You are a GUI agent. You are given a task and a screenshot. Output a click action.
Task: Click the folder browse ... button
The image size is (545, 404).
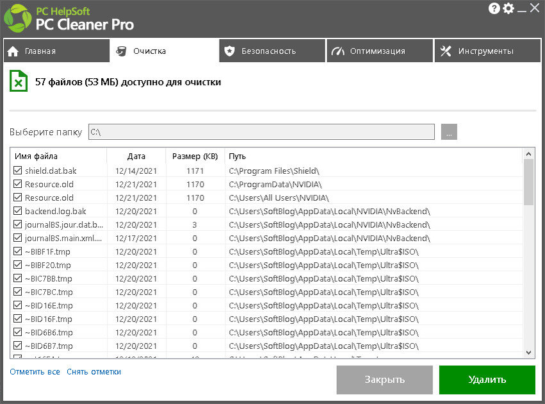[x=449, y=132]
